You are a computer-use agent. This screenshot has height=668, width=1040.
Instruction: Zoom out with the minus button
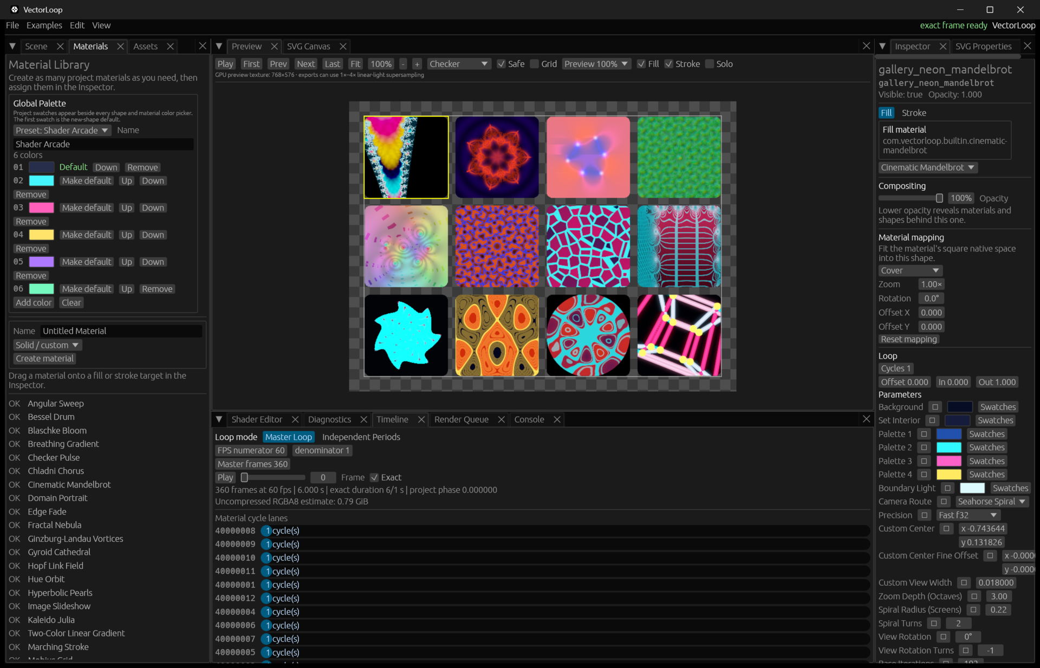tap(403, 64)
